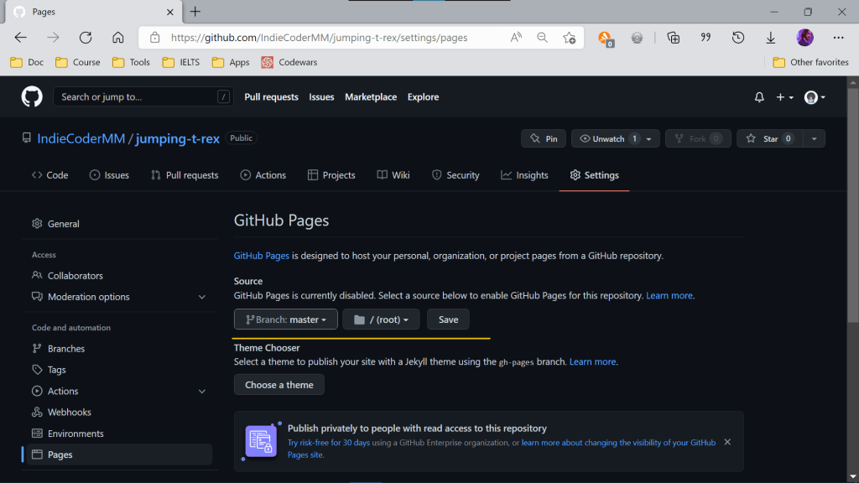Screen dimensions: 859x483
Task: Click the GitHub Octocat logo icon
Action: tap(32, 97)
